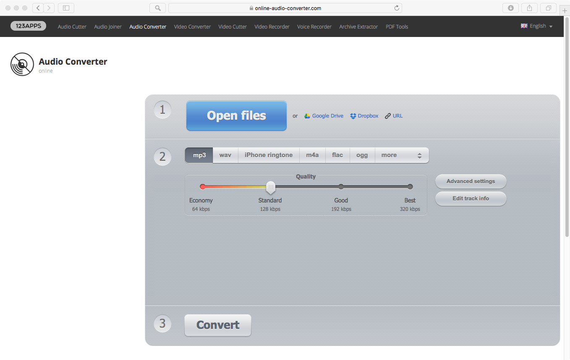The image size is (570, 360).
Task: Open Safari sidebar toggle icon
Action: [x=66, y=8]
